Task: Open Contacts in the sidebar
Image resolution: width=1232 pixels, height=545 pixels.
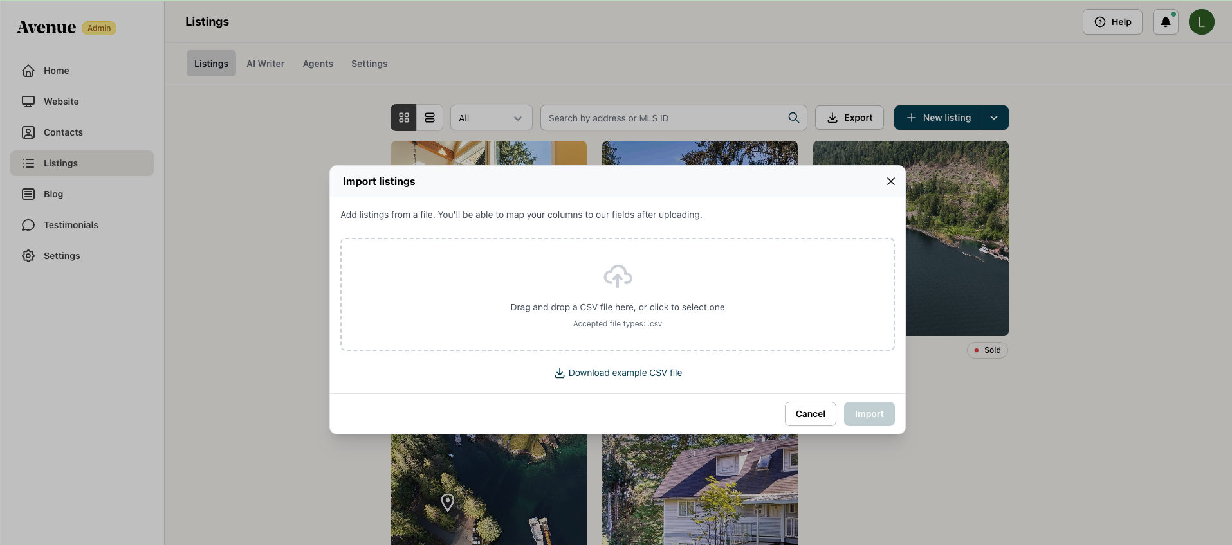Action: (x=82, y=132)
